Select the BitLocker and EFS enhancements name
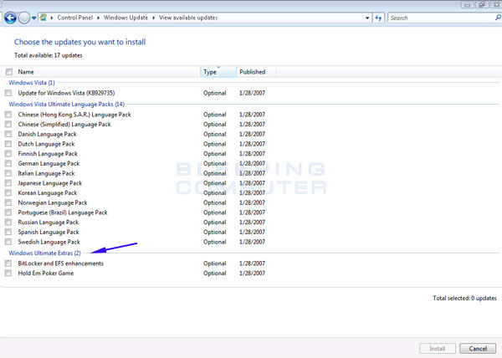Image resolution: width=502 pixels, height=358 pixels. 61,263
